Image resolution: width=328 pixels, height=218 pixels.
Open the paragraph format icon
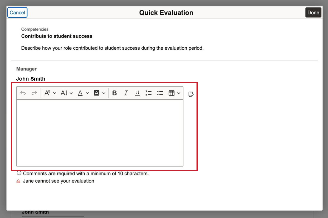[47, 93]
